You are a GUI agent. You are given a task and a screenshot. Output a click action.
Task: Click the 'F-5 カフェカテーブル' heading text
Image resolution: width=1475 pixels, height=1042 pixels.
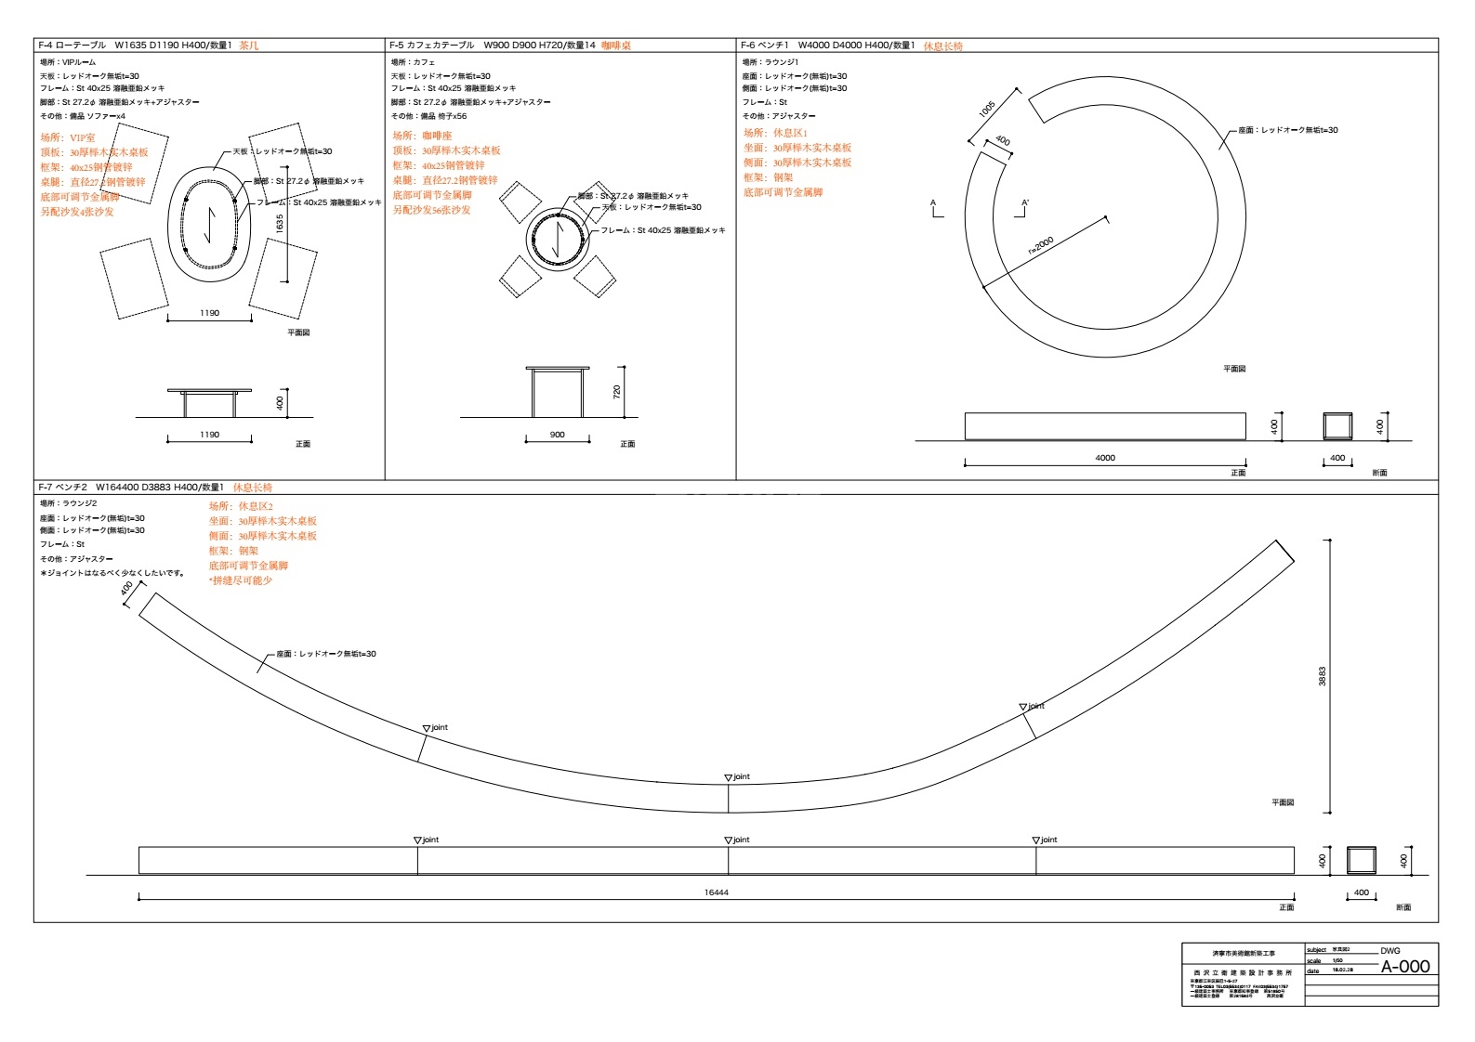(x=432, y=45)
